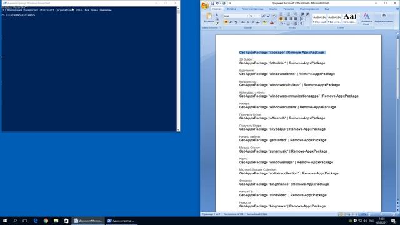Open Editing (Редактирование) dropdown
This screenshot has height=225, width=400.
coord(384,19)
